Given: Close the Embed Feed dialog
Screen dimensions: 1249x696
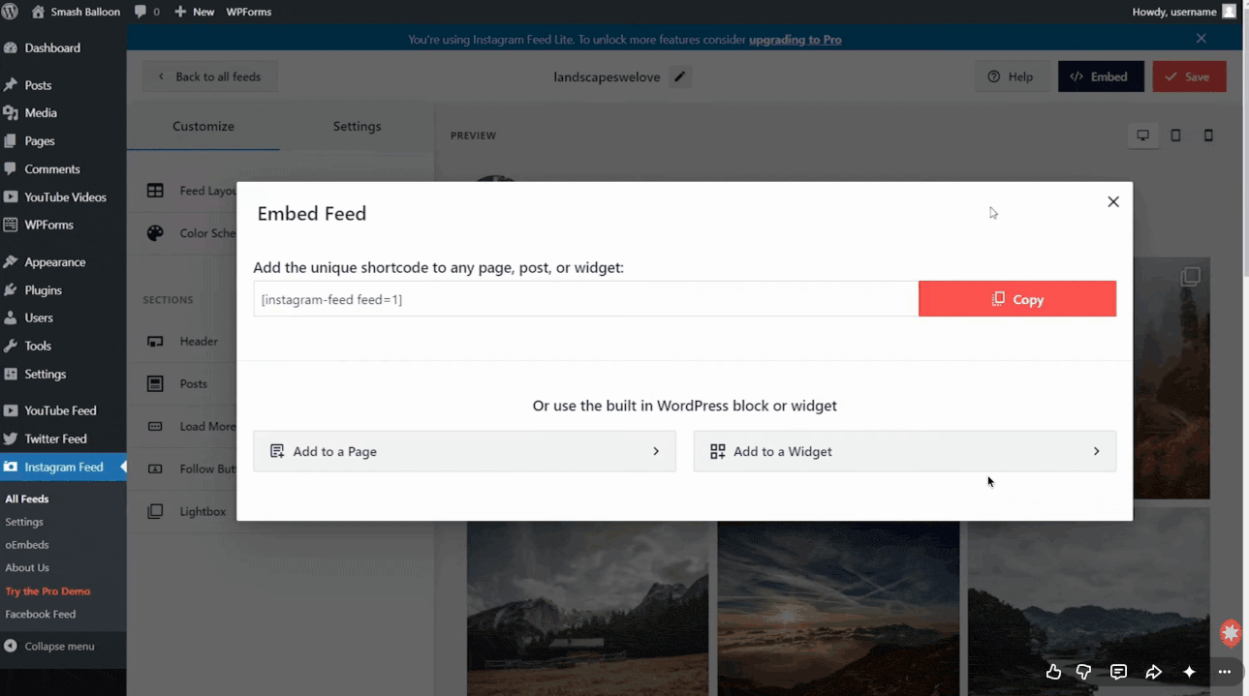Looking at the screenshot, I should (x=1113, y=201).
